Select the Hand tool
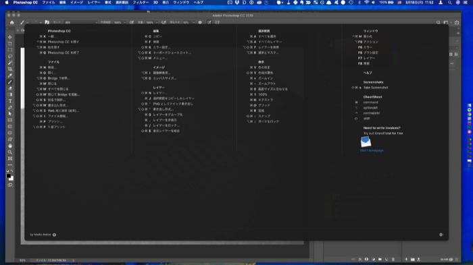This screenshot has width=473, height=265. click(10, 146)
